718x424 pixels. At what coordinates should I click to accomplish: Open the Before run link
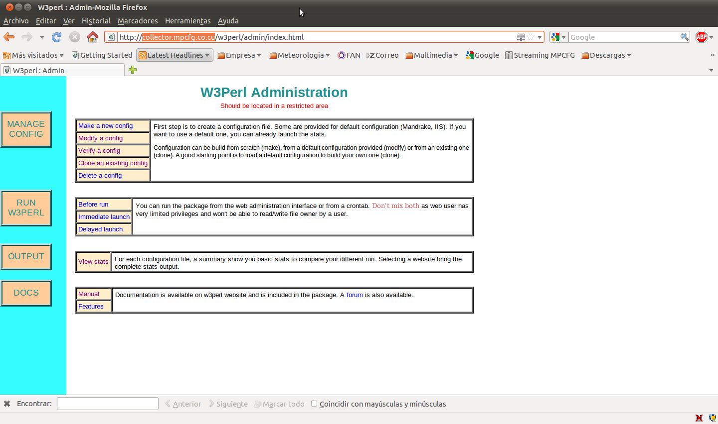tap(93, 205)
